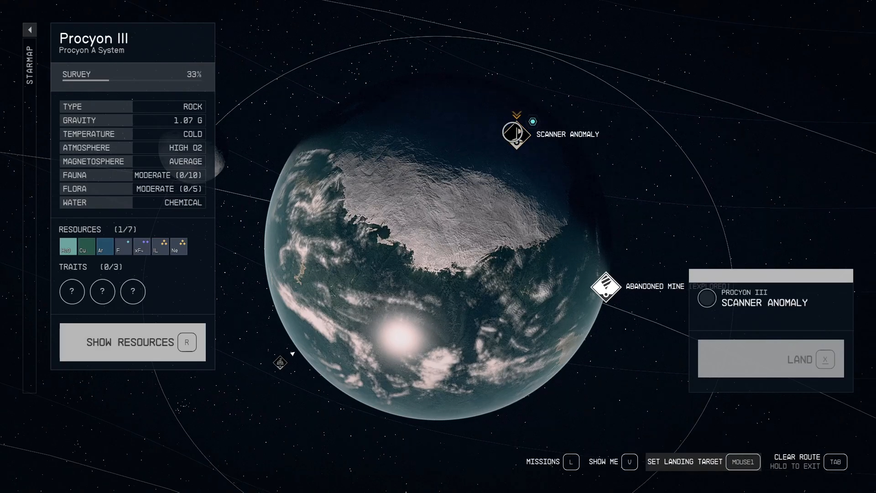Screen dimensions: 876x493
Task: Select the Cu copper resource icon
Action: (x=86, y=246)
